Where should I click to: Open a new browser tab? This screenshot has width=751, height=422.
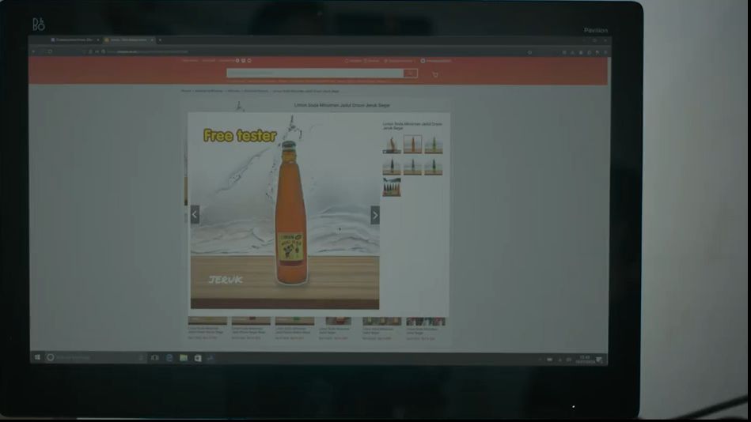coord(160,40)
